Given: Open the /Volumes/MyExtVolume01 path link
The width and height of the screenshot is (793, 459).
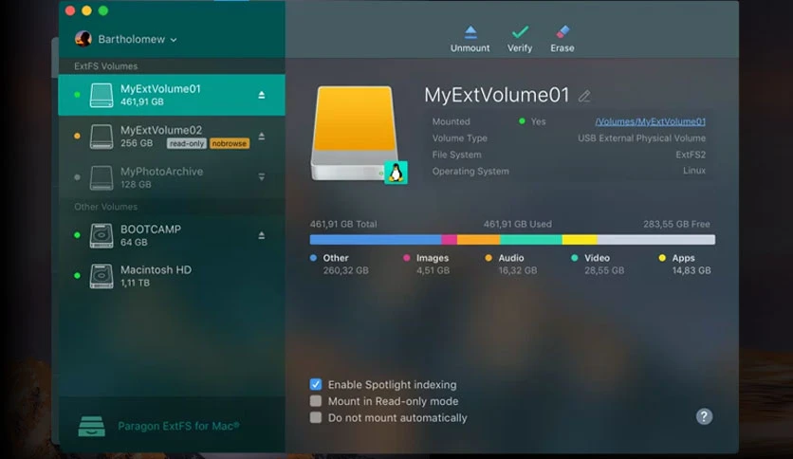Looking at the screenshot, I should point(650,121).
